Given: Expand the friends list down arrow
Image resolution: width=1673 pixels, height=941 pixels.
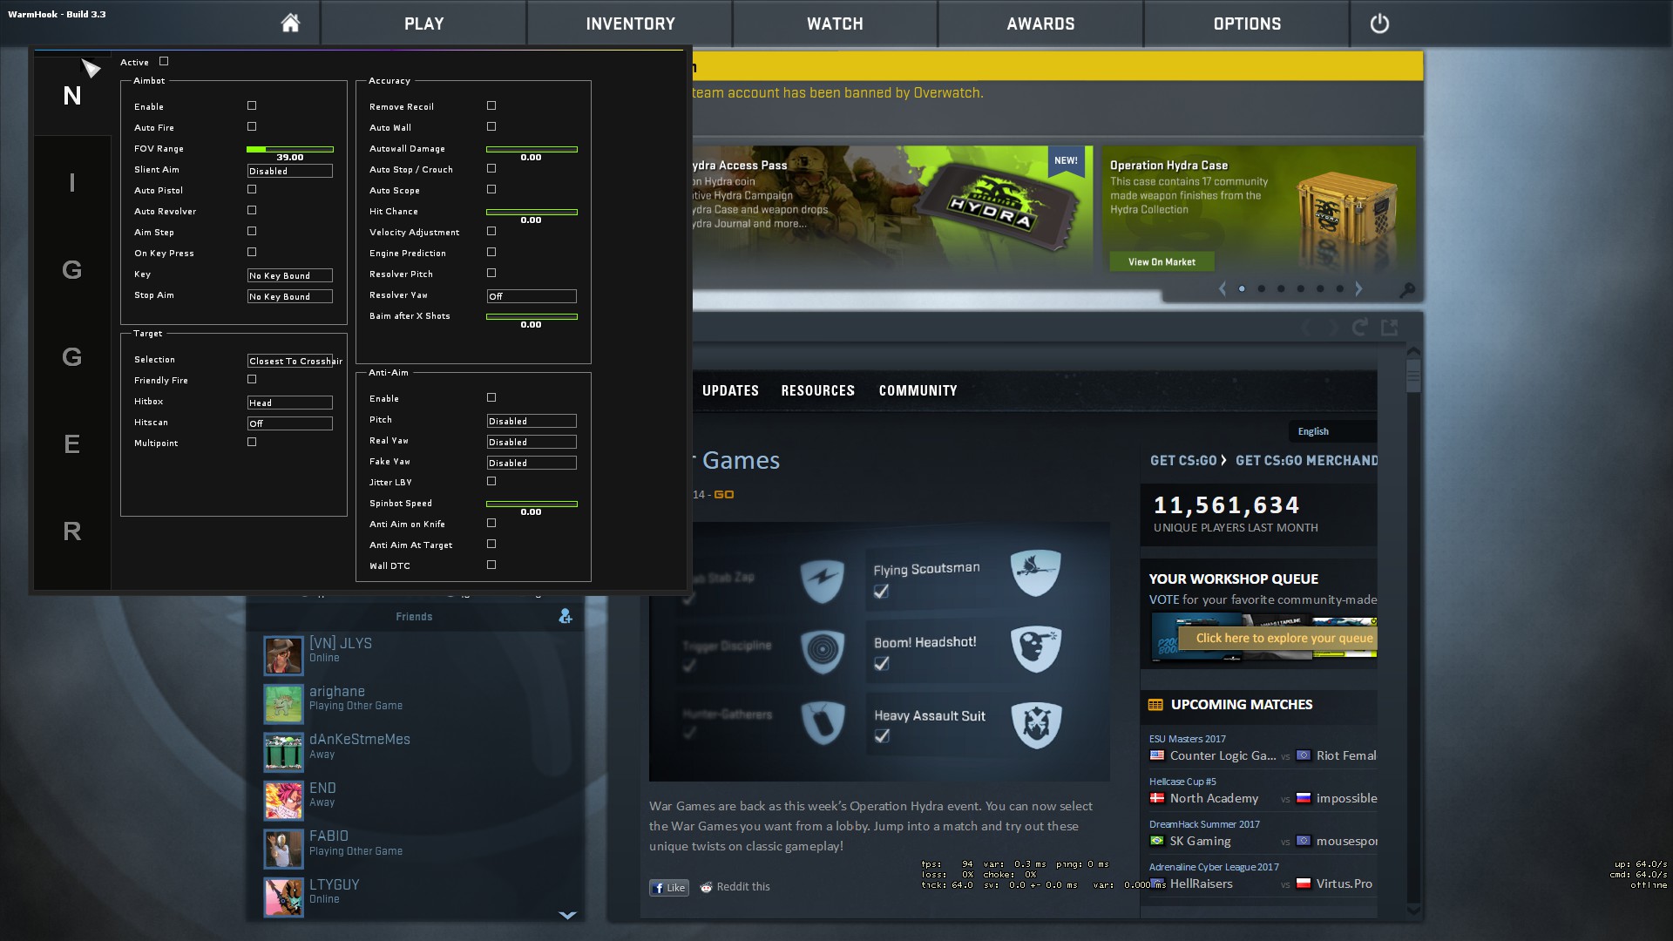Looking at the screenshot, I should point(567,915).
